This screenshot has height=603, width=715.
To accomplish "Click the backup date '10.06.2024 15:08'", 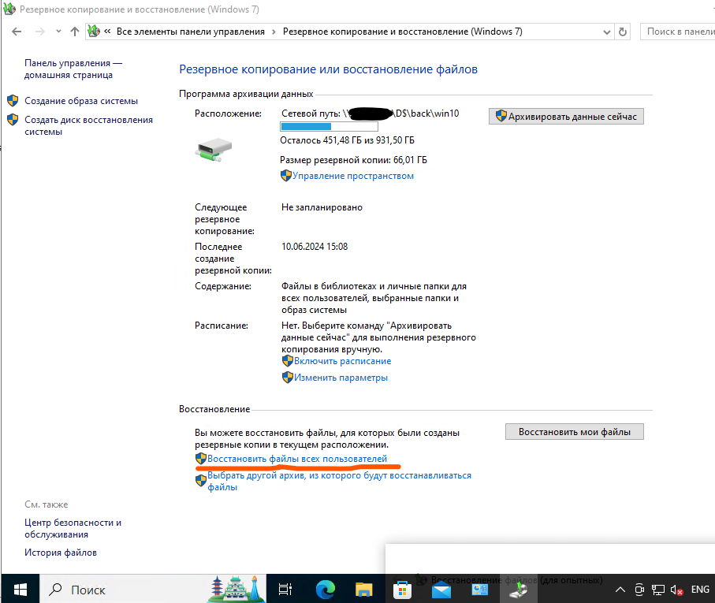I will click(315, 247).
